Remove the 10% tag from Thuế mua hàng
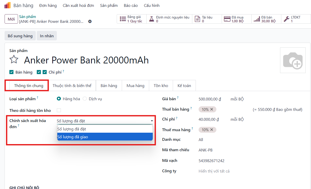The height and width of the screenshot is (189, 311). coord(212,130)
